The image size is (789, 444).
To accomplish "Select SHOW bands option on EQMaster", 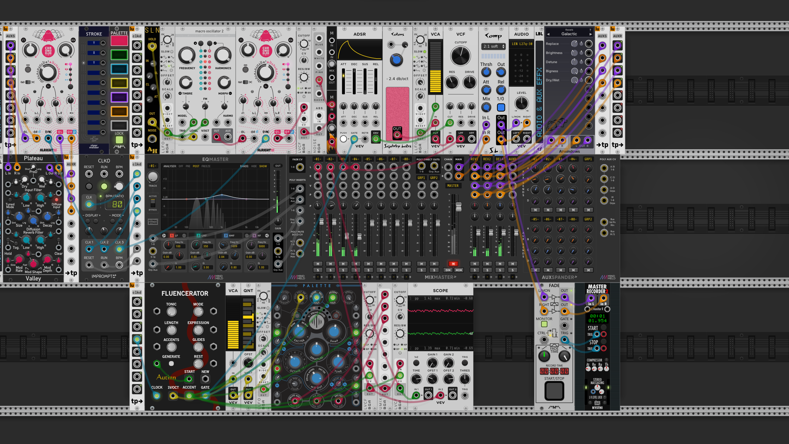I will 263,166.
